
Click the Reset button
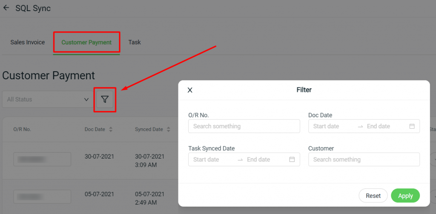point(373,196)
